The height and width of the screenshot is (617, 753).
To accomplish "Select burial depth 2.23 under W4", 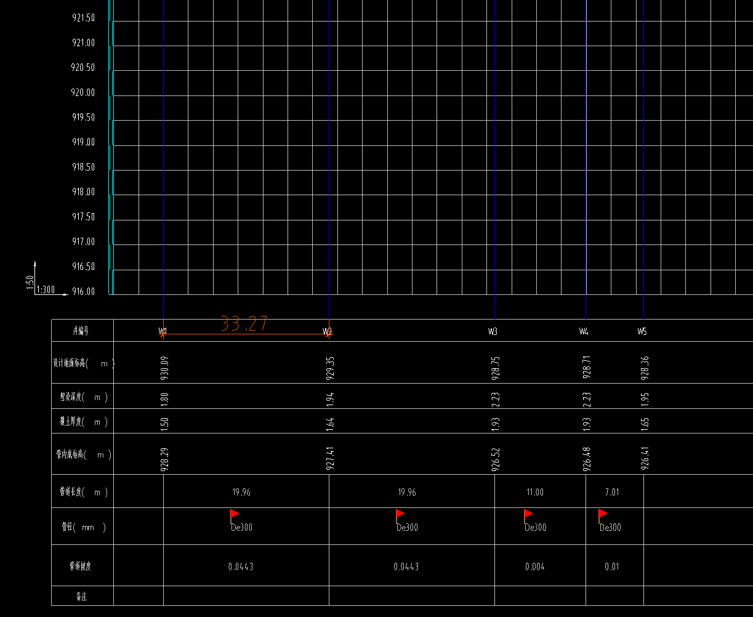I will (x=587, y=398).
